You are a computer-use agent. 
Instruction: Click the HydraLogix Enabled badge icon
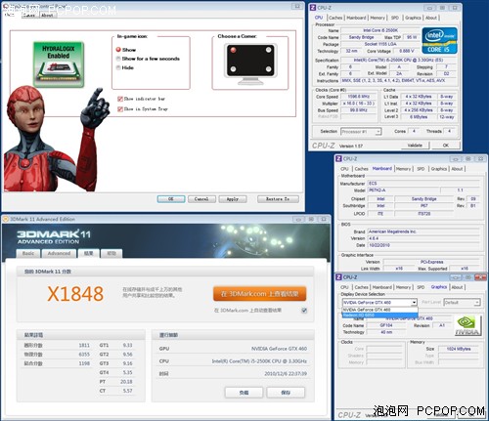tap(59, 64)
